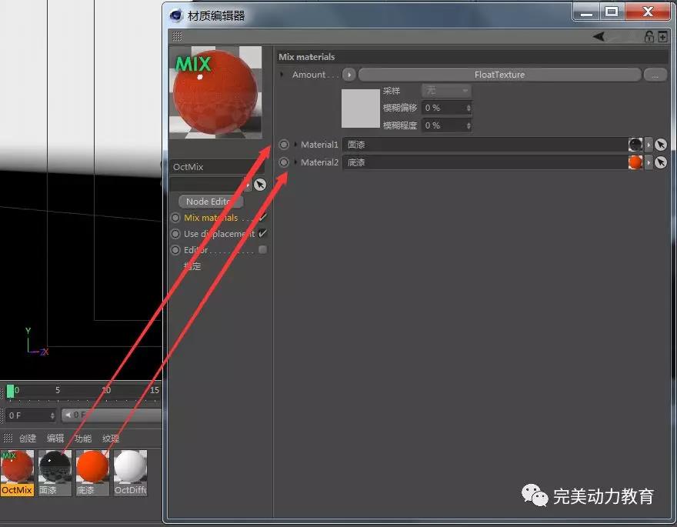The height and width of the screenshot is (527, 677).
Task: Enable the Editor checkbox
Action: [263, 250]
